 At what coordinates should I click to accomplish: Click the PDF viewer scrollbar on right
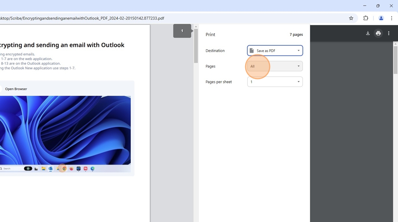(396, 60)
